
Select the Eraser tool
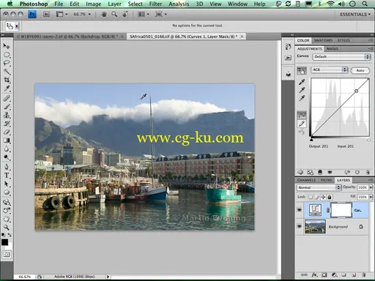[x=7, y=132]
